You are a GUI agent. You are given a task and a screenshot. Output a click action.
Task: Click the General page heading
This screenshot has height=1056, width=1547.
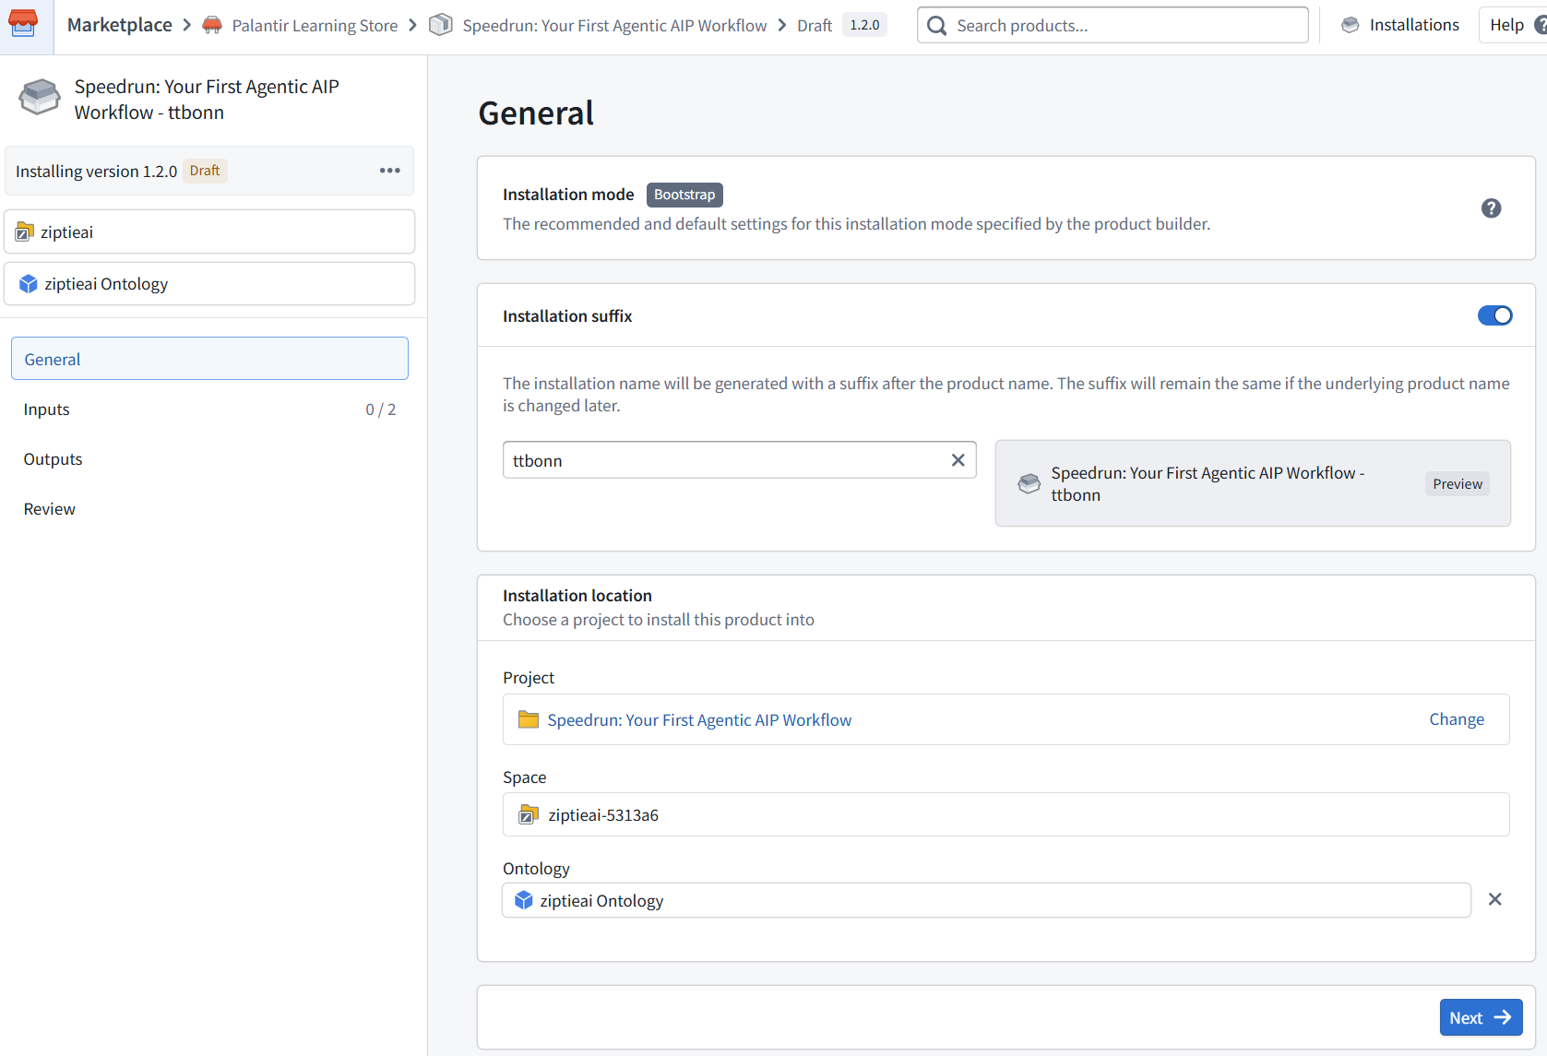point(536,113)
